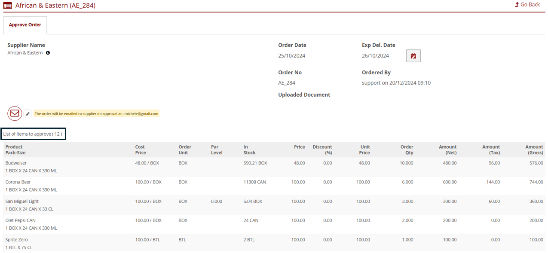Click the 10.000 order quantity for Budweiser
Screen dimensions: 548x253
(406, 163)
